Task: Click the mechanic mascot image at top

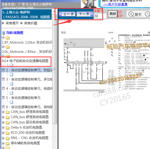Action: coord(89,4)
